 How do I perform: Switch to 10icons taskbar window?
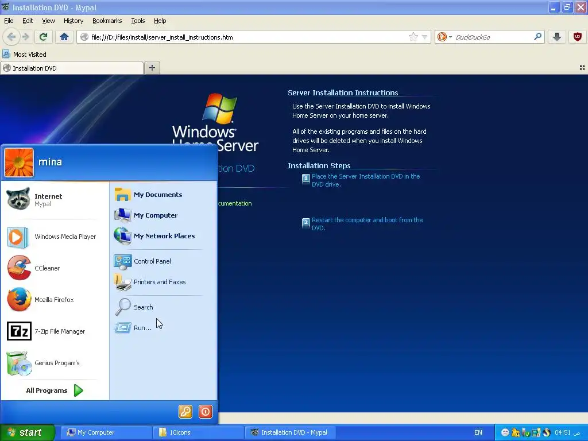(198, 432)
